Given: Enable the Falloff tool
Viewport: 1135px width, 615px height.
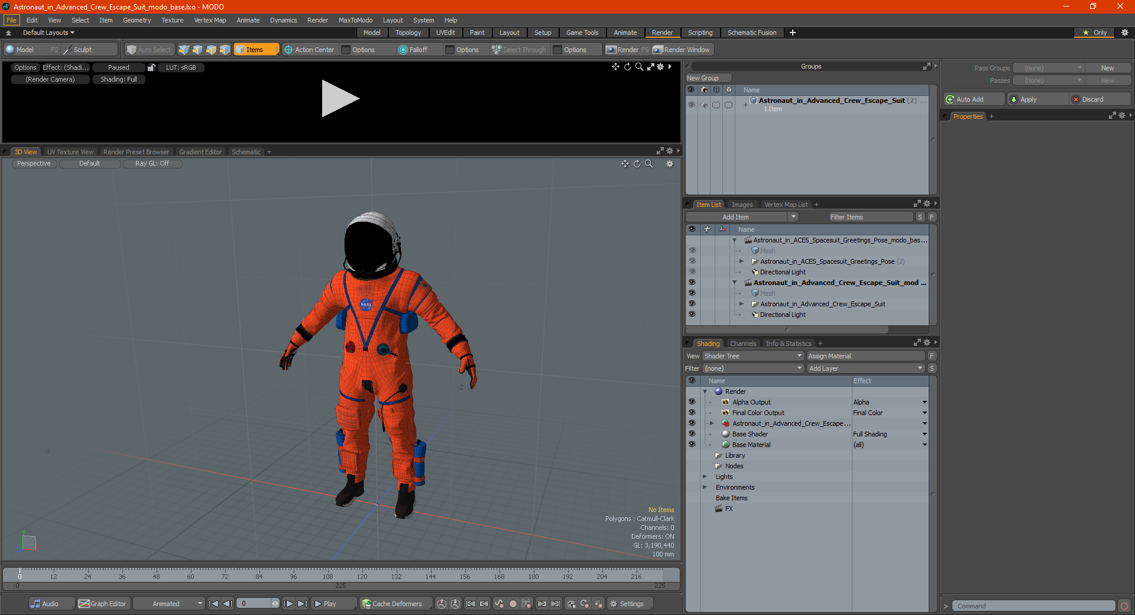Looking at the screenshot, I should (413, 50).
